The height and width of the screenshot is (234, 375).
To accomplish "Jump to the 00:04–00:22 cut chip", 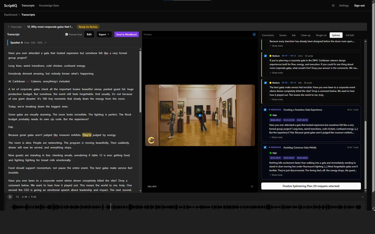I will point(276,120).
